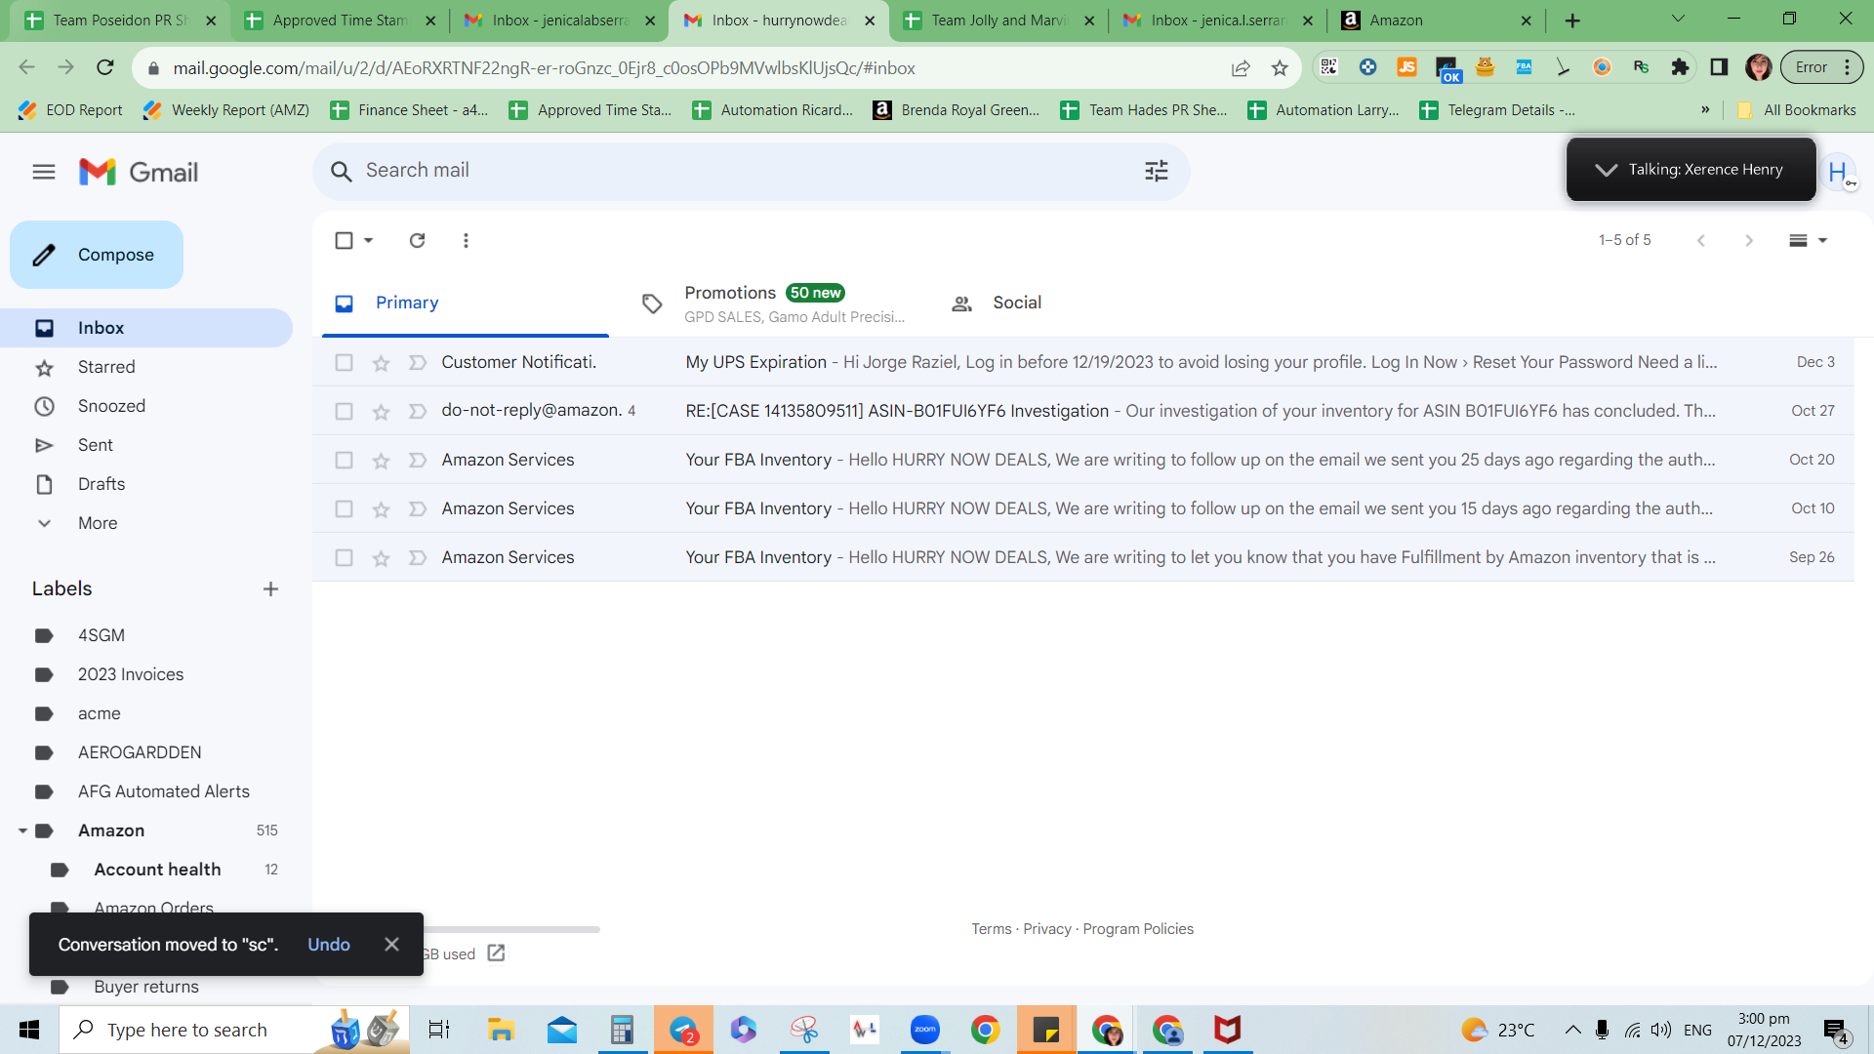This screenshot has height=1054, width=1874.
Task: Share this page from address bar
Action: pyautogui.click(x=1241, y=68)
